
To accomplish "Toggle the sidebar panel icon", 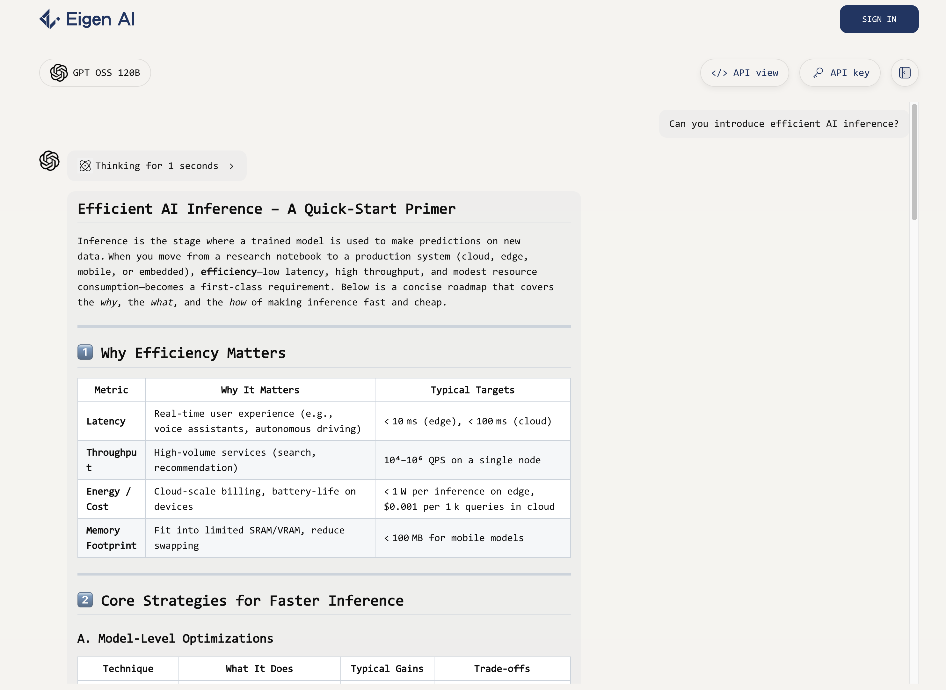I will tap(904, 73).
